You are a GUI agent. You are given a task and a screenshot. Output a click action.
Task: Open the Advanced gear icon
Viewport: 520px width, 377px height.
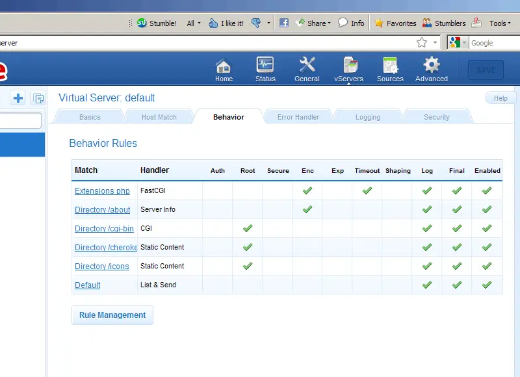(432, 64)
